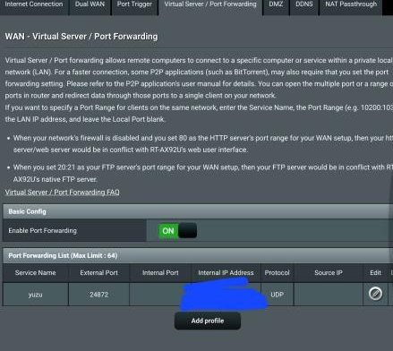Click the Protocol column header
The image size is (393, 351).
tap(277, 273)
